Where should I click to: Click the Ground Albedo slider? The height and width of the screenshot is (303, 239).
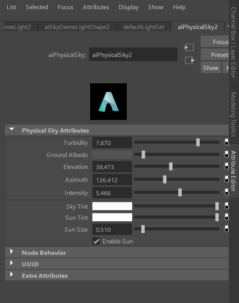177,154
